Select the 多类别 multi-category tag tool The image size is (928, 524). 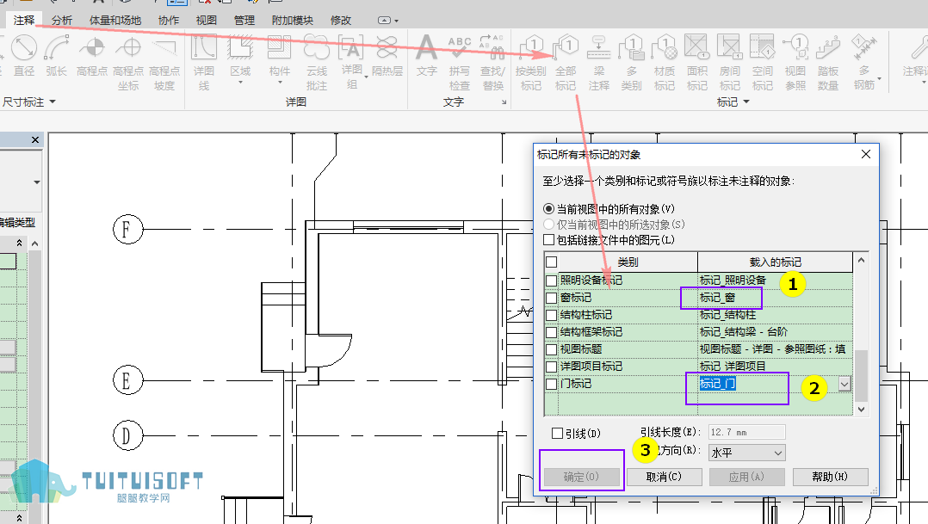pos(632,62)
